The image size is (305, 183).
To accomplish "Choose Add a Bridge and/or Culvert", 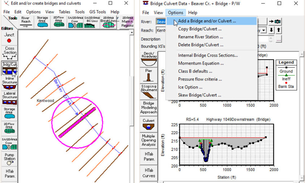I will pyautogui.click(x=207, y=21).
